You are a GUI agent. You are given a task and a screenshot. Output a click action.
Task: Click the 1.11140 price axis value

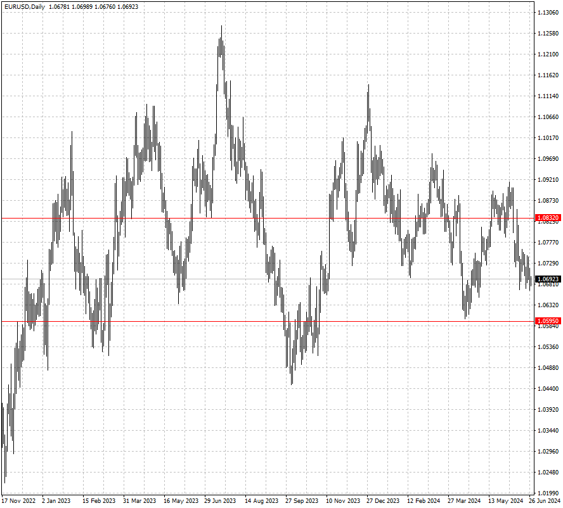548,96
